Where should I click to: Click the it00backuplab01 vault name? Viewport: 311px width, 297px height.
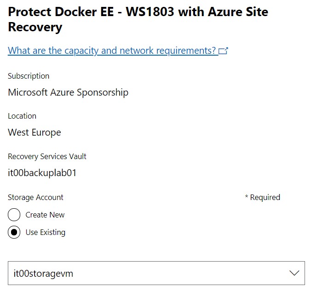point(42,173)
